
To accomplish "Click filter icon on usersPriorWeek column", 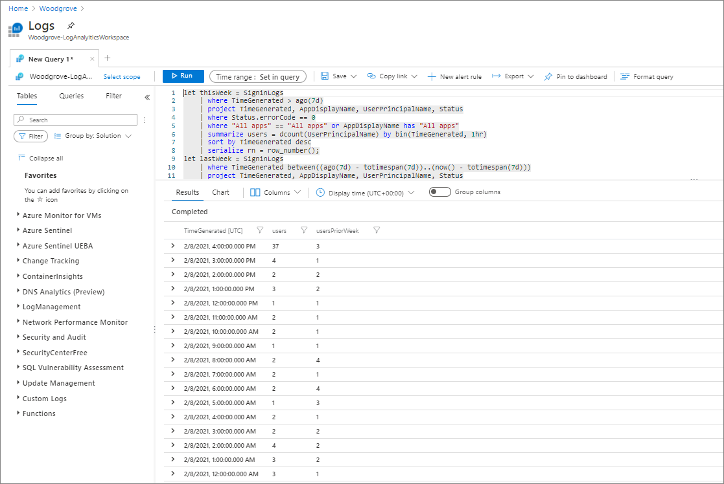I will point(377,230).
